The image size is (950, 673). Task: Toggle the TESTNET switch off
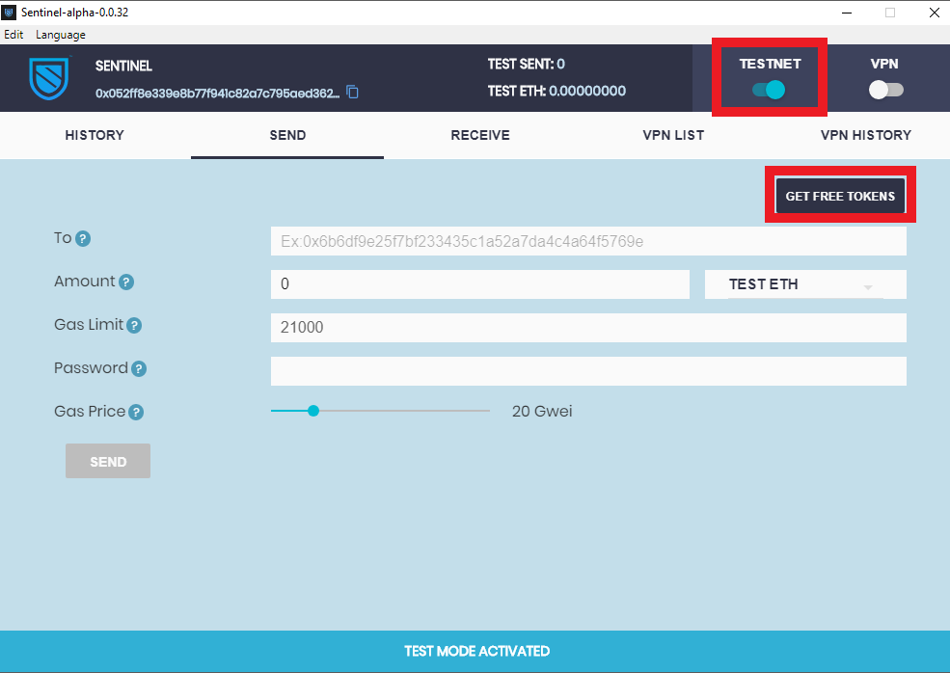(769, 90)
